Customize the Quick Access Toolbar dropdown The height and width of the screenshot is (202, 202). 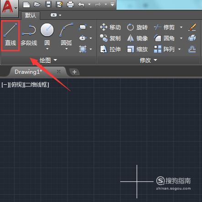tap(112, 5)
